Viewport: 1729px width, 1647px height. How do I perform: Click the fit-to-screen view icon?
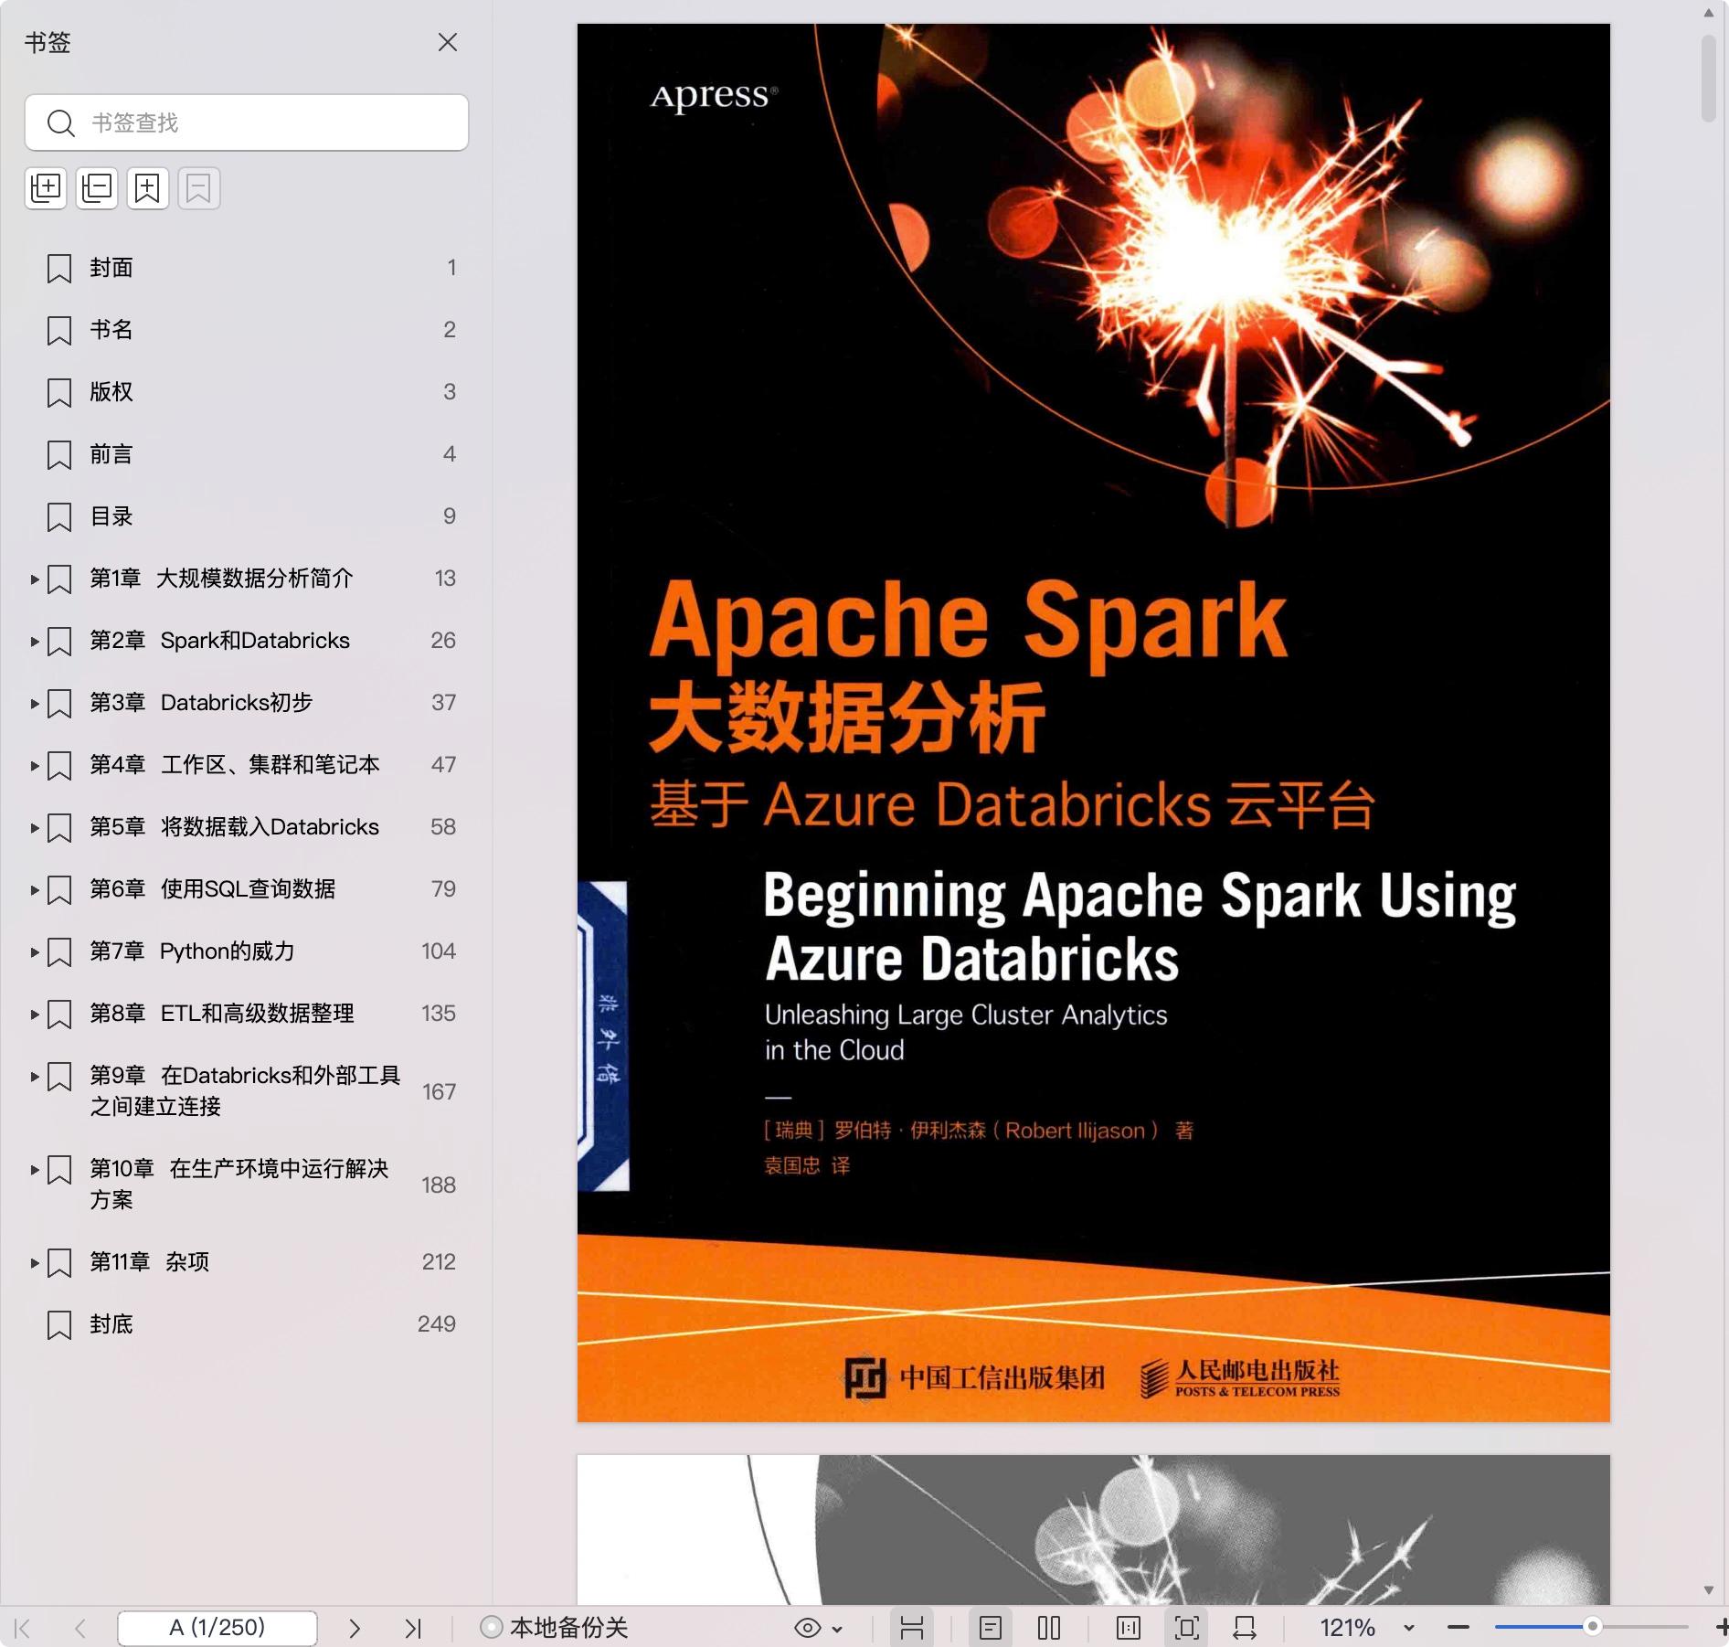(1186, 1628)
